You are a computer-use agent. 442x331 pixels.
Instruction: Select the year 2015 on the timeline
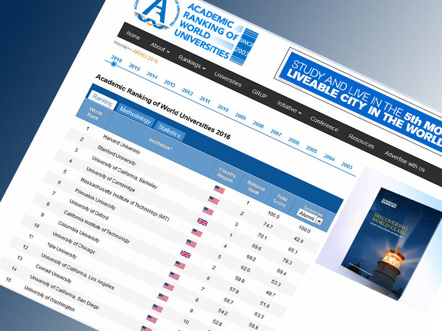[134, 67]
